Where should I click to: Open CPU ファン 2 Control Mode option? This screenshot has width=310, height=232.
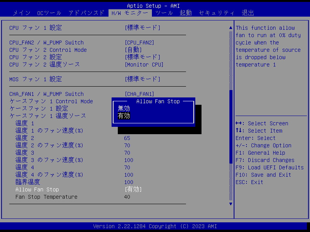tap(133, 50)
